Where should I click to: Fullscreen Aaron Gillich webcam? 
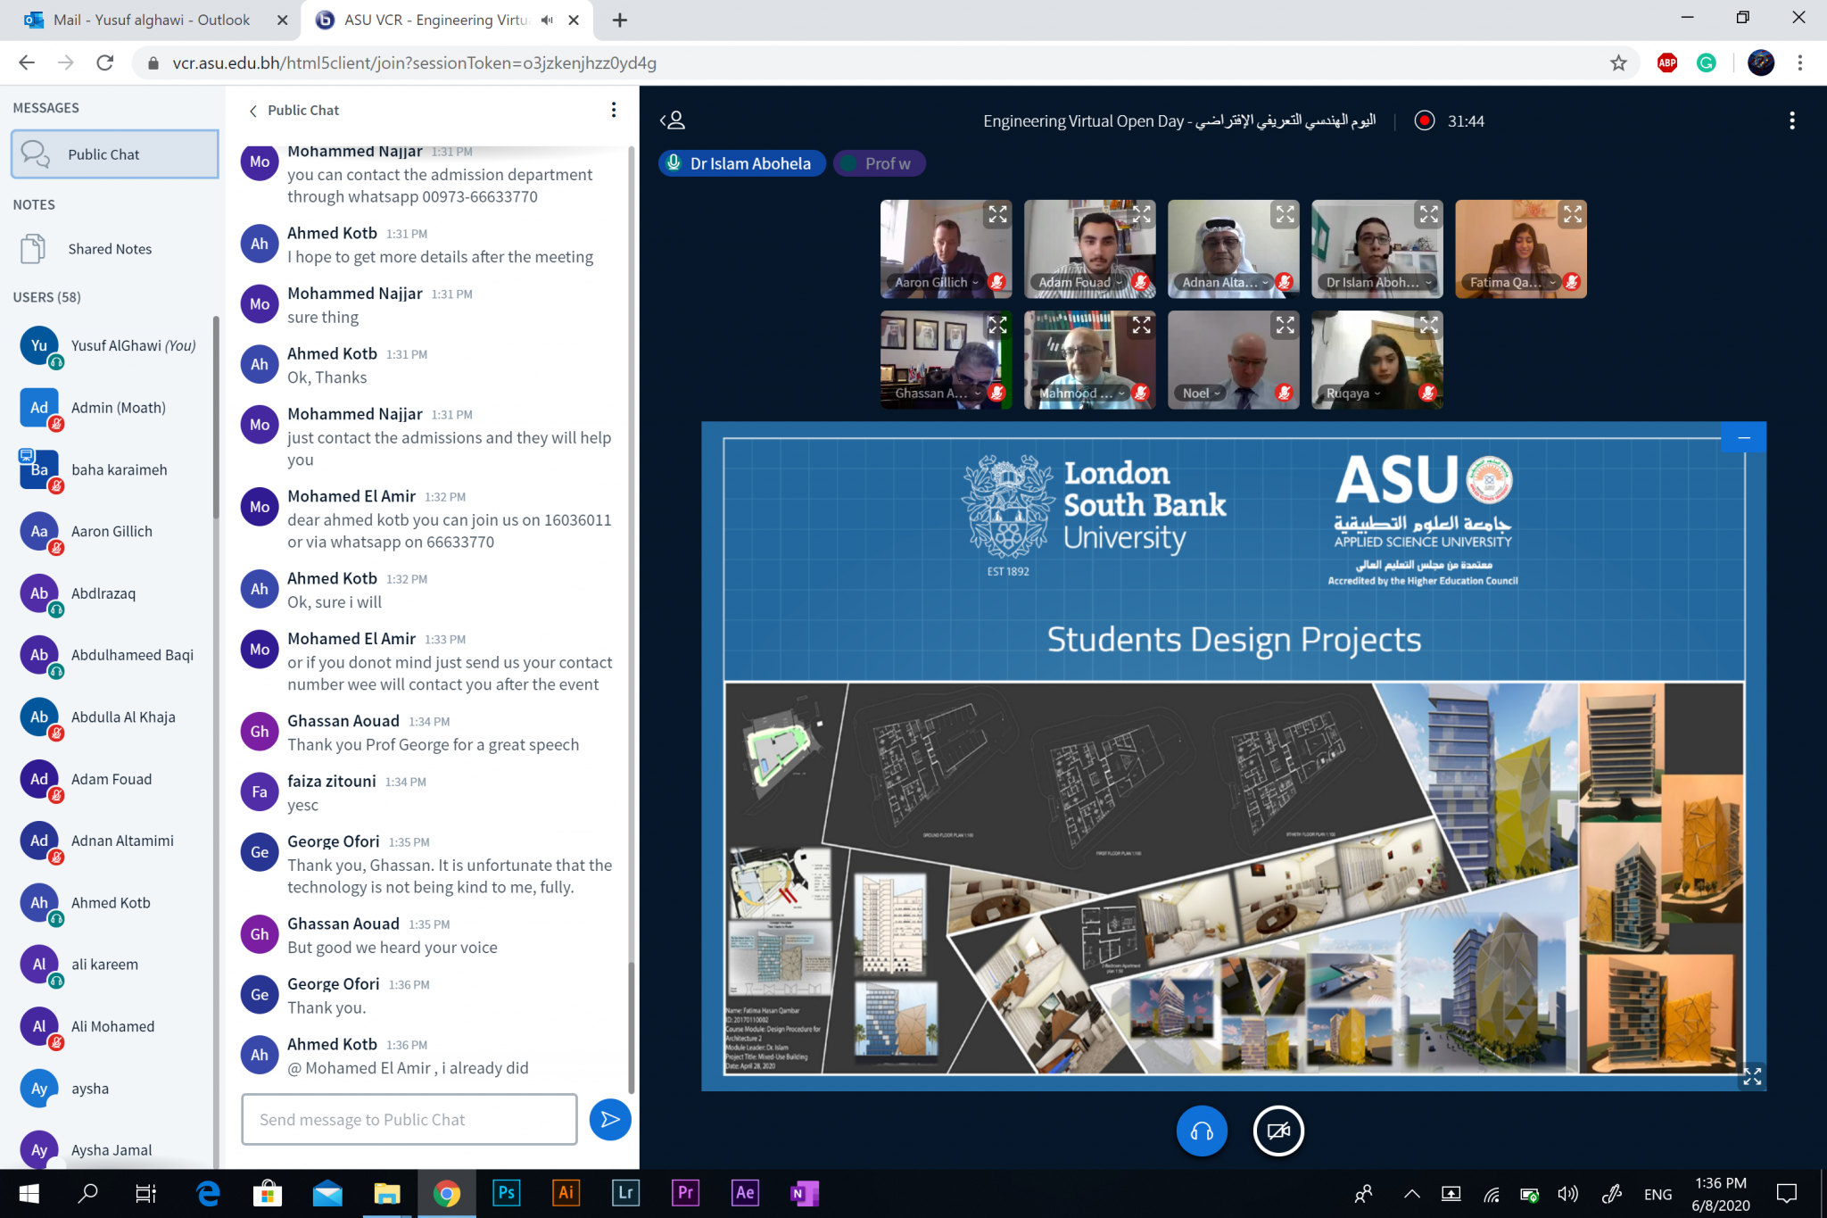(x=997, y=214)
